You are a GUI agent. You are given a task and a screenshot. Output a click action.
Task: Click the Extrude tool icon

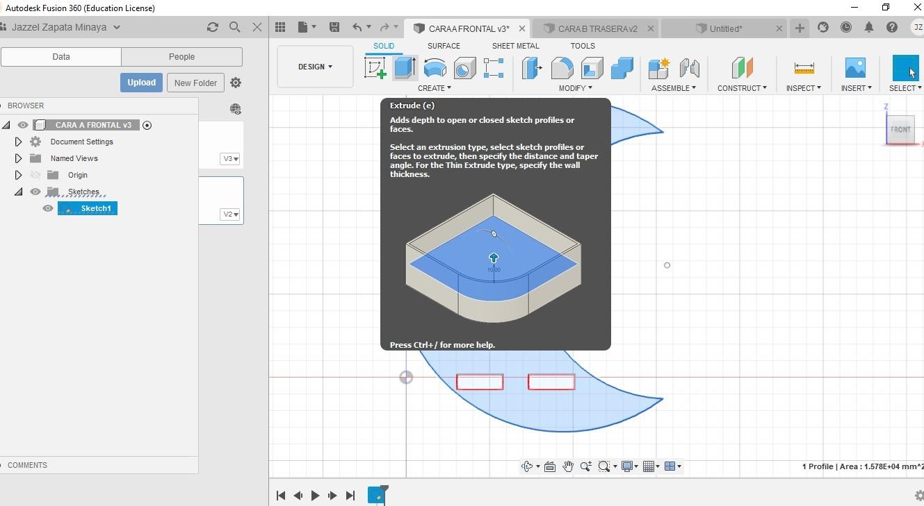coord(405,68)
